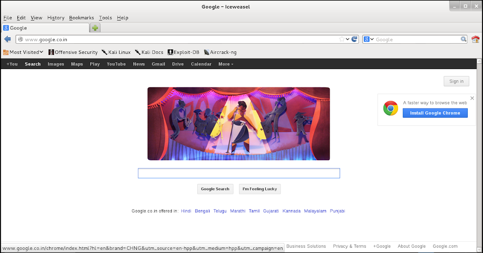Click the Kali Linux bookmark icon

point(104,52)
